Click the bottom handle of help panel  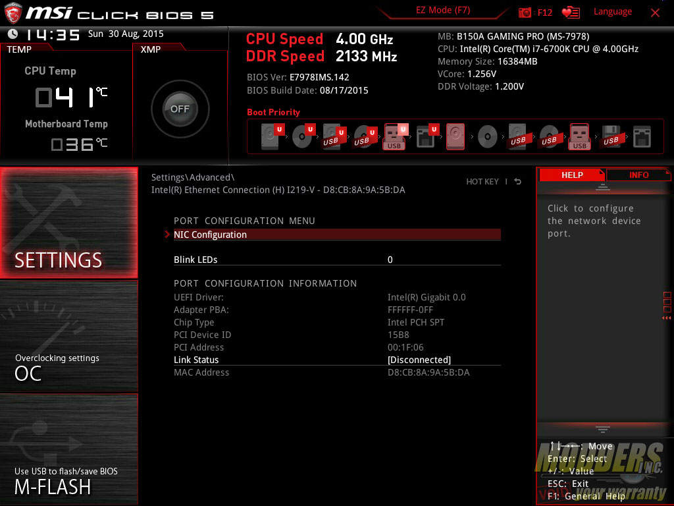tap(603, 430)
